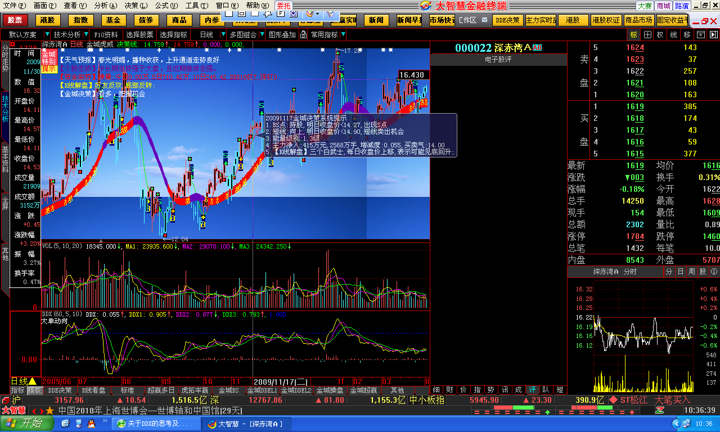Open the 公式(U) menu
The width and height of the screenshot is (720, 432).
coord(166,6)
